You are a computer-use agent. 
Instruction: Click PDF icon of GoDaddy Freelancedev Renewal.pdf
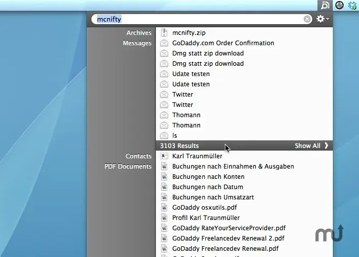coord(164,248)
